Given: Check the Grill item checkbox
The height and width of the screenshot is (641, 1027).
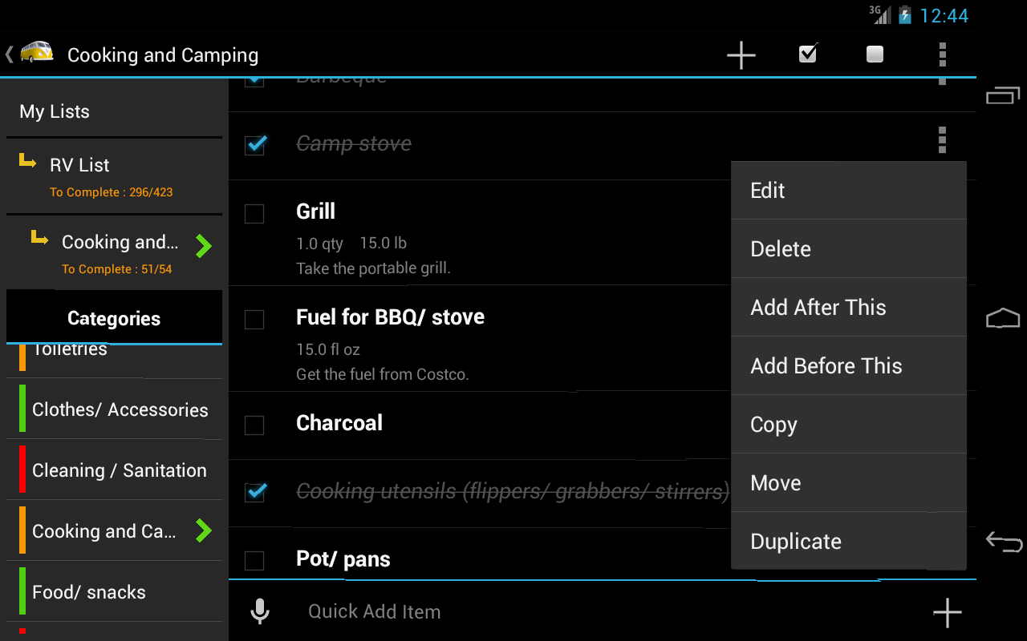Looking at the screenshot, I should tap(254, 214).
